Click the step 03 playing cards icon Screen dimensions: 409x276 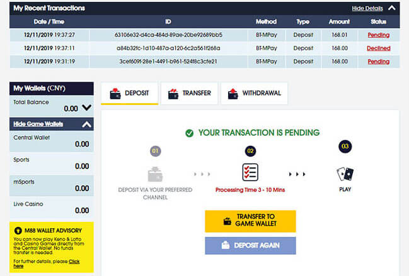click(345, 174)
